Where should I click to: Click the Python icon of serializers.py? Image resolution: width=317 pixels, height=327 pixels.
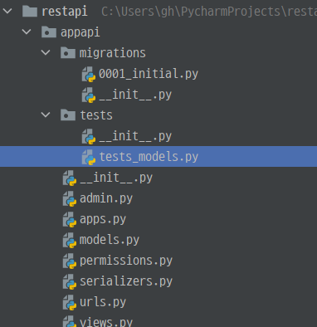(70, 281)
